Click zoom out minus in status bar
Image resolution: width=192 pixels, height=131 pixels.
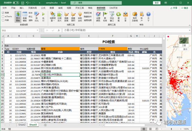pyautogui.click(x=162, y=129)
